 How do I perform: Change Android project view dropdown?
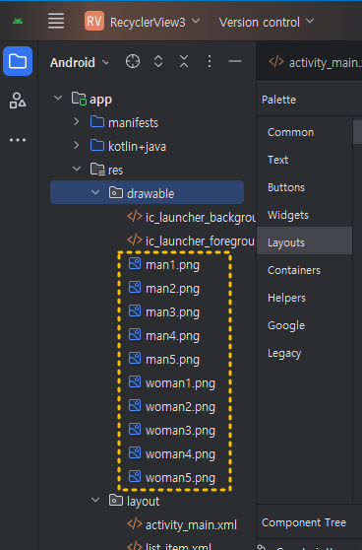tap(80, 63)
